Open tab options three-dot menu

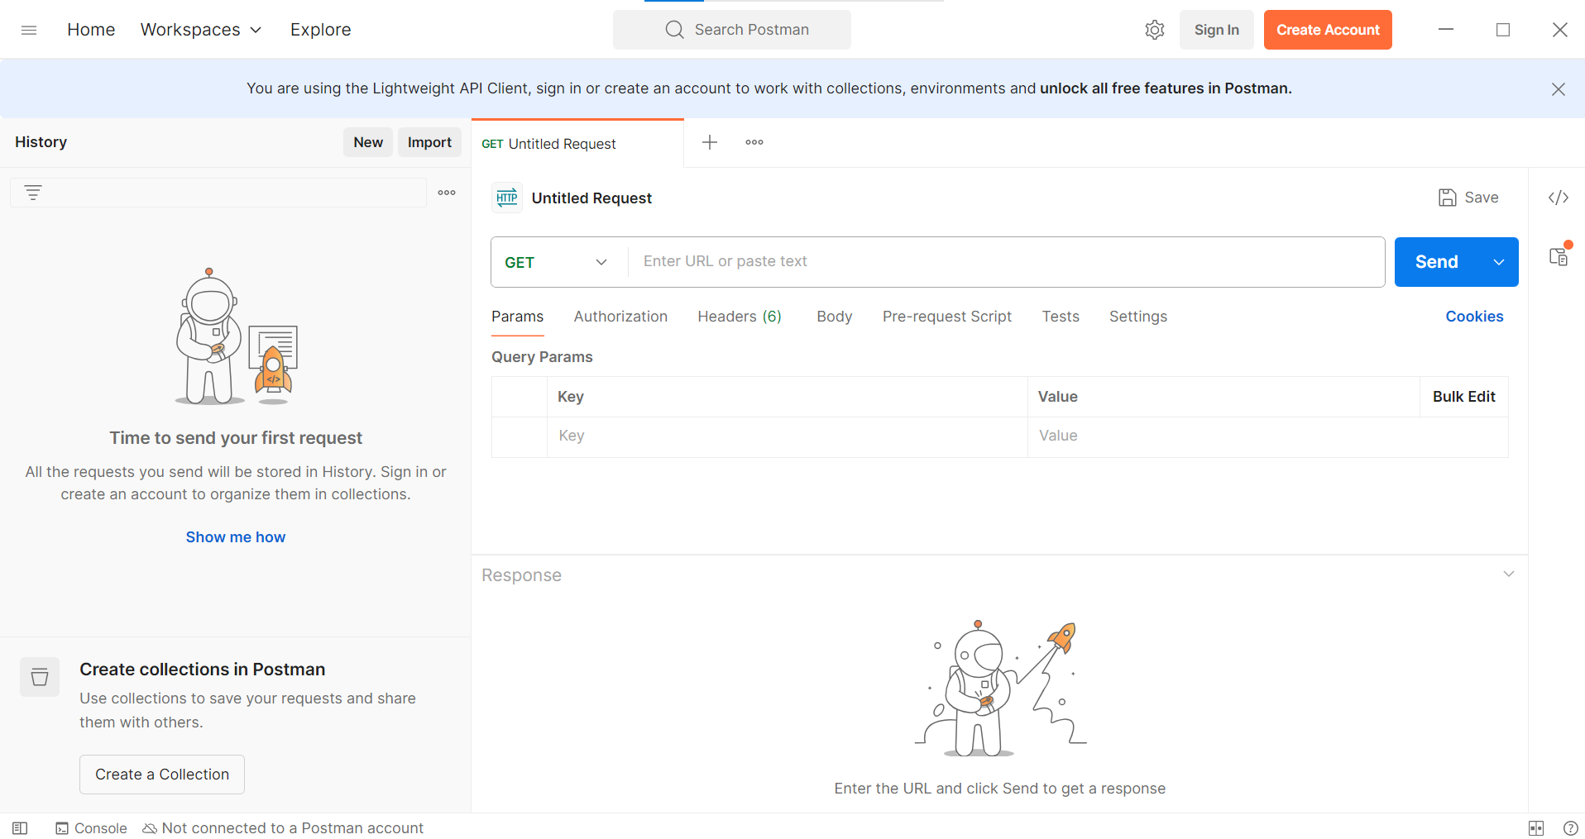point(754,142)
